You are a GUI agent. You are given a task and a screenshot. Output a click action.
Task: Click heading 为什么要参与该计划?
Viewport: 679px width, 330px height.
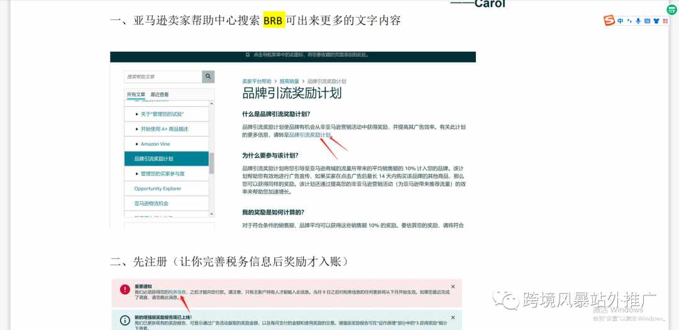[270, 155]
